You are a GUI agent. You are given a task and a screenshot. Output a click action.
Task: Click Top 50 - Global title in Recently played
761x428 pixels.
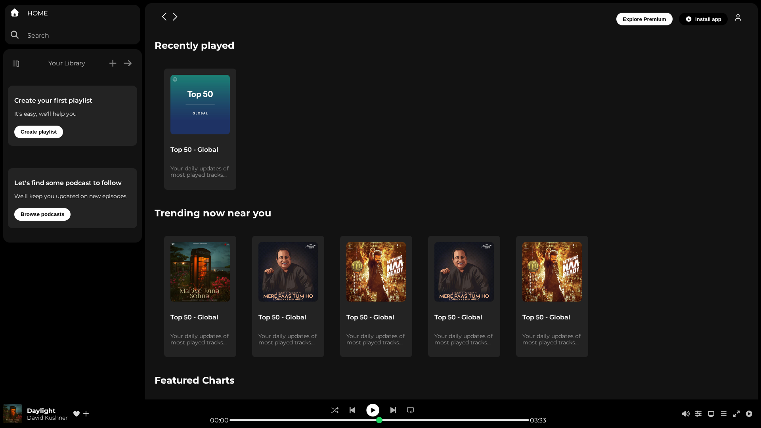pyautogui.click(x=194, y=150)
